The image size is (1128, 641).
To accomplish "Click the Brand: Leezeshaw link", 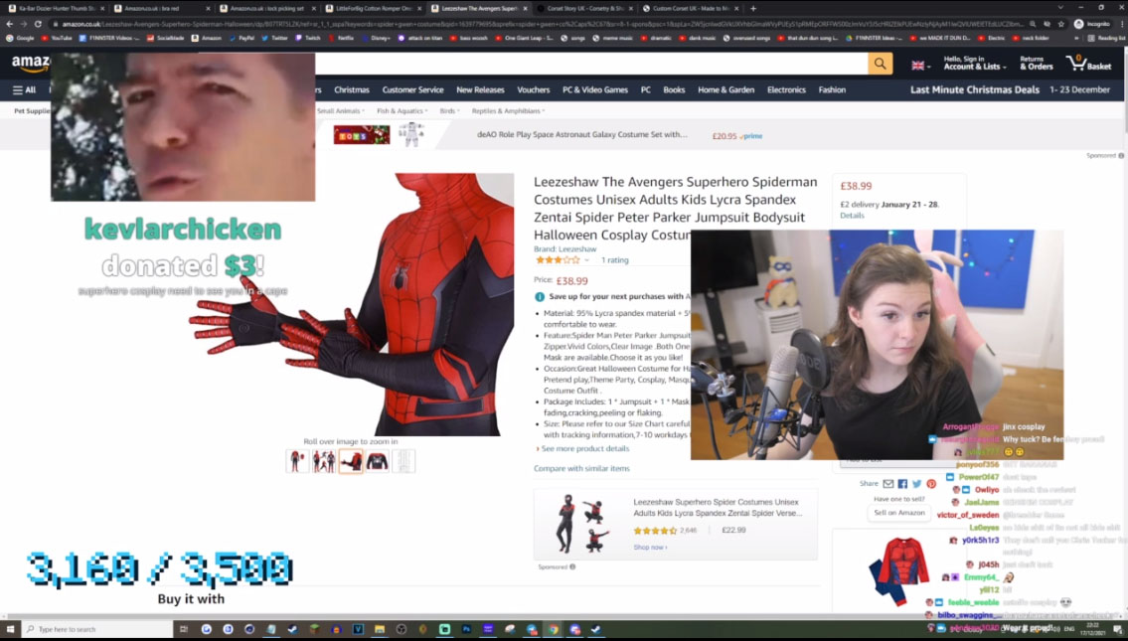I will (x=564, y=248).
